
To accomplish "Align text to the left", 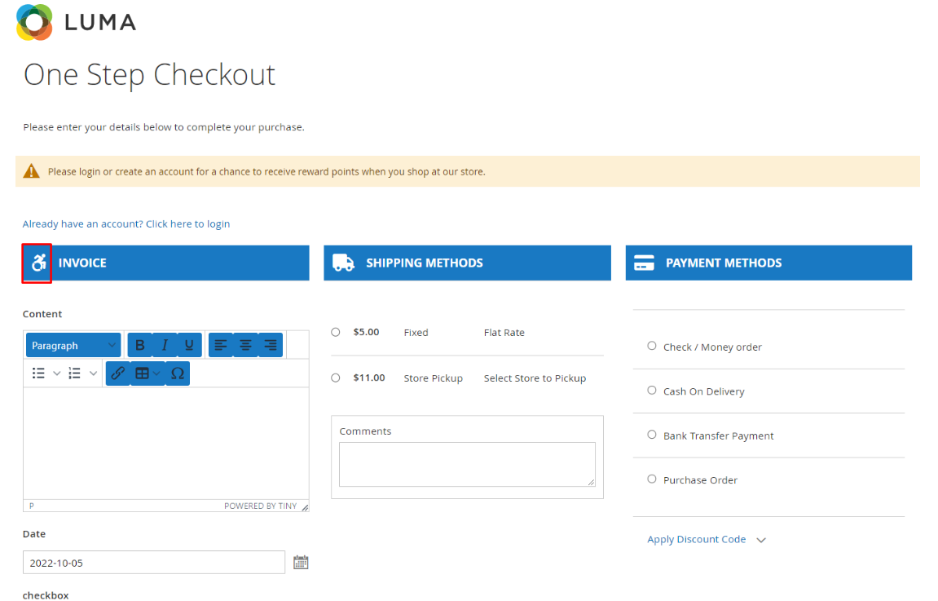I will (x=221, y=346).
